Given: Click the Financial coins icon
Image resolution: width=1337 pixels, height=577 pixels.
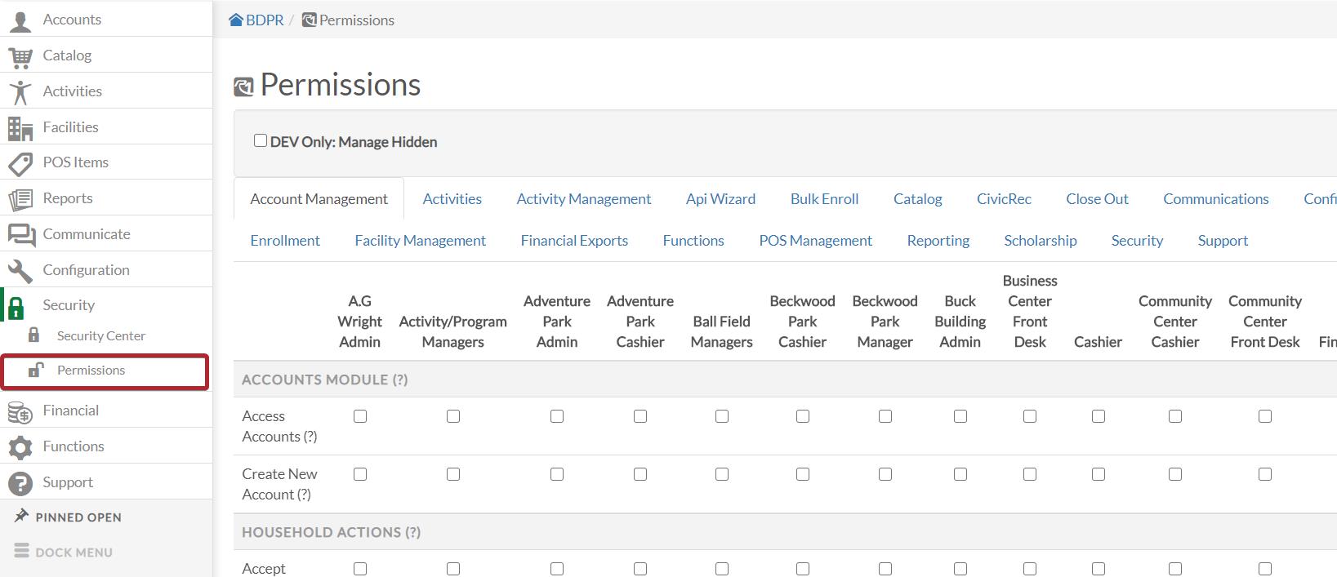Looking at the screenshot, I should [20, 412].
